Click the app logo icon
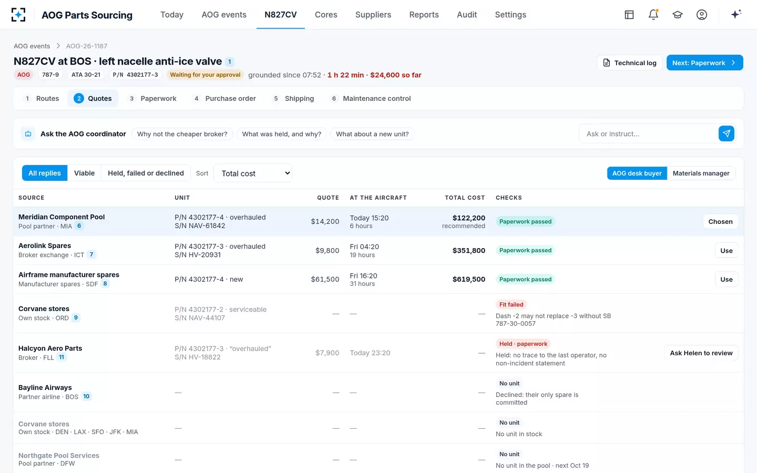This screenshot has width=757, height=473. point(18,15)
